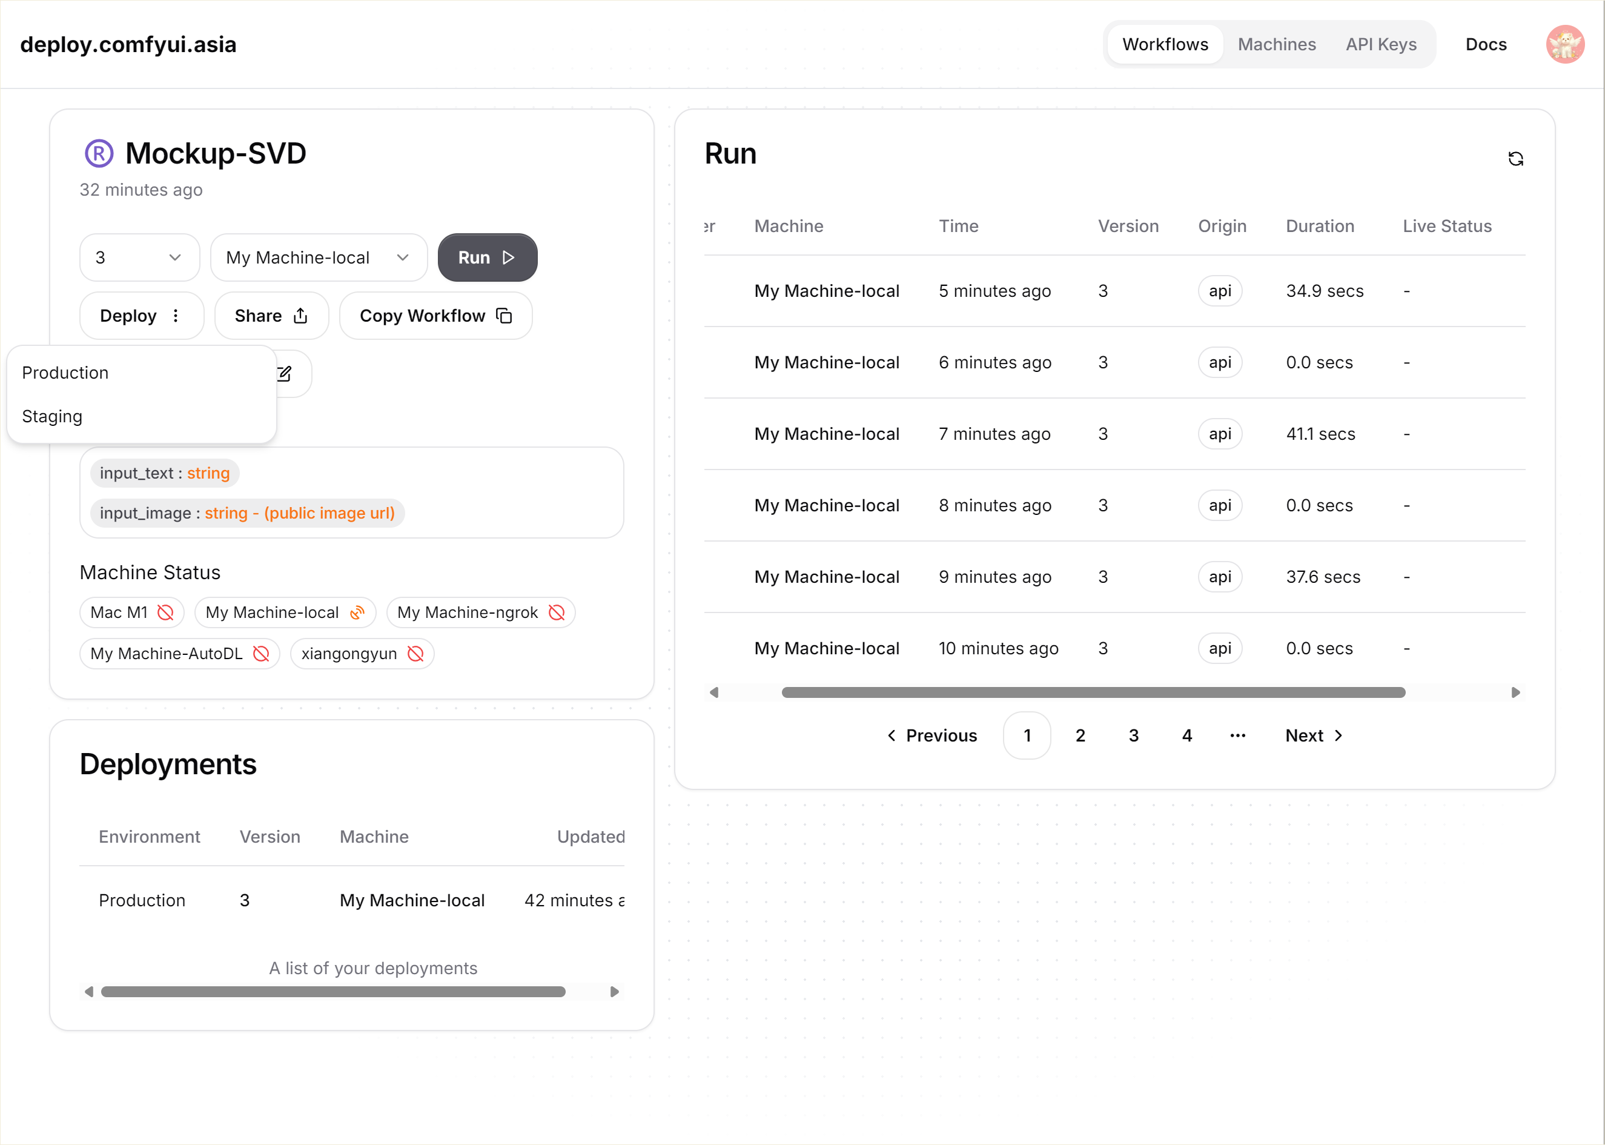1605x1145 pixels.
Task: Click the run from 7 minutes ago
Action: 1114,434
